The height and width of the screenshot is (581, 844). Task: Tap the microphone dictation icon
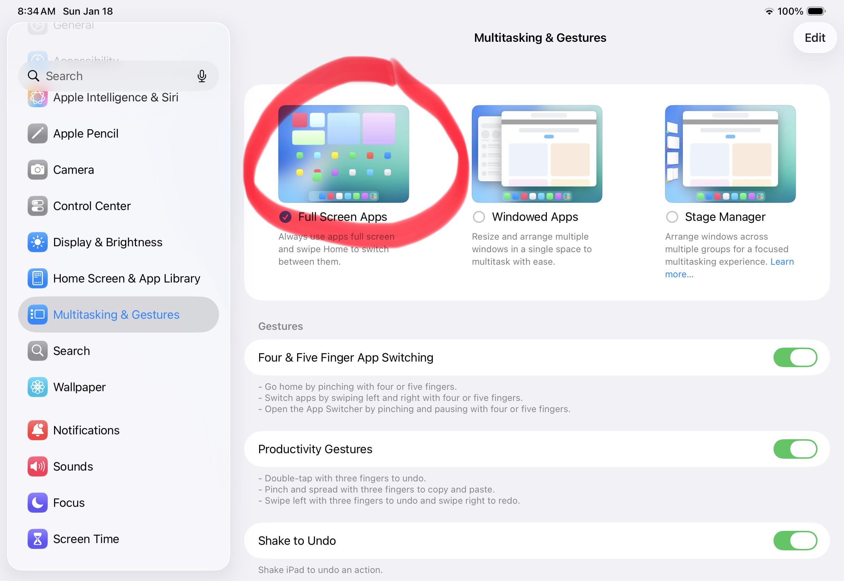(202, 76)
